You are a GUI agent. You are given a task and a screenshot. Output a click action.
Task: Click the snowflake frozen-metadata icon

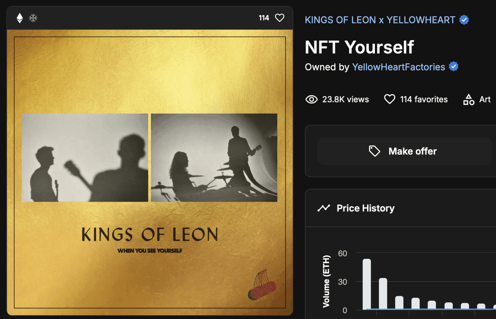pyautogui.click(x=33, y=18)
